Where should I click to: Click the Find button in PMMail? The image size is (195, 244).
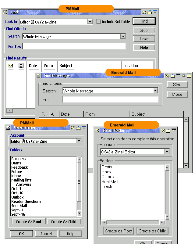click(144, 21)
